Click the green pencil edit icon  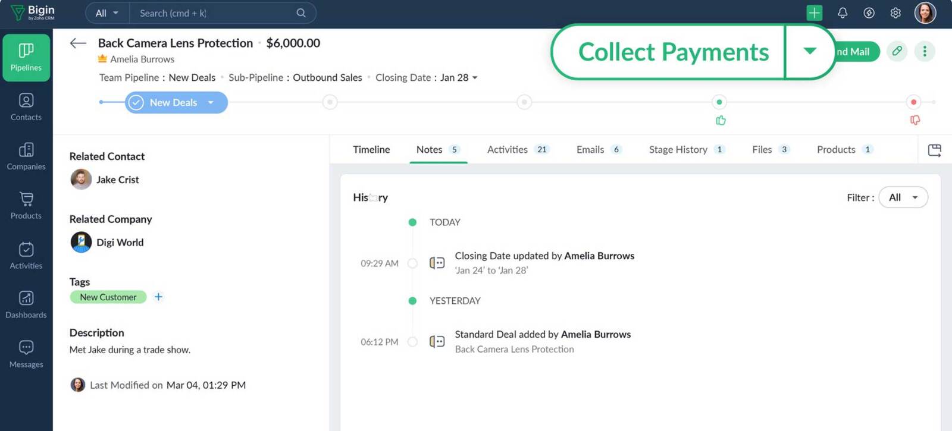[x=897, y=51]
